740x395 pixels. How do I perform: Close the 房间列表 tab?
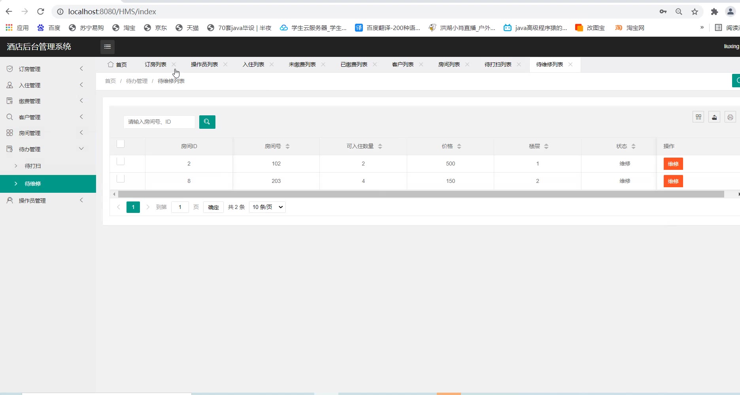pyautogui.click(x=467, y=64)
